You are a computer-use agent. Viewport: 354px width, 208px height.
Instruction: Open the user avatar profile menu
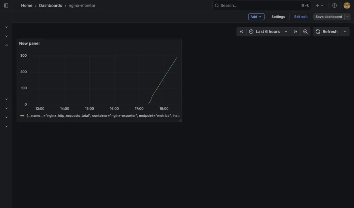click(x=347, y=6)
